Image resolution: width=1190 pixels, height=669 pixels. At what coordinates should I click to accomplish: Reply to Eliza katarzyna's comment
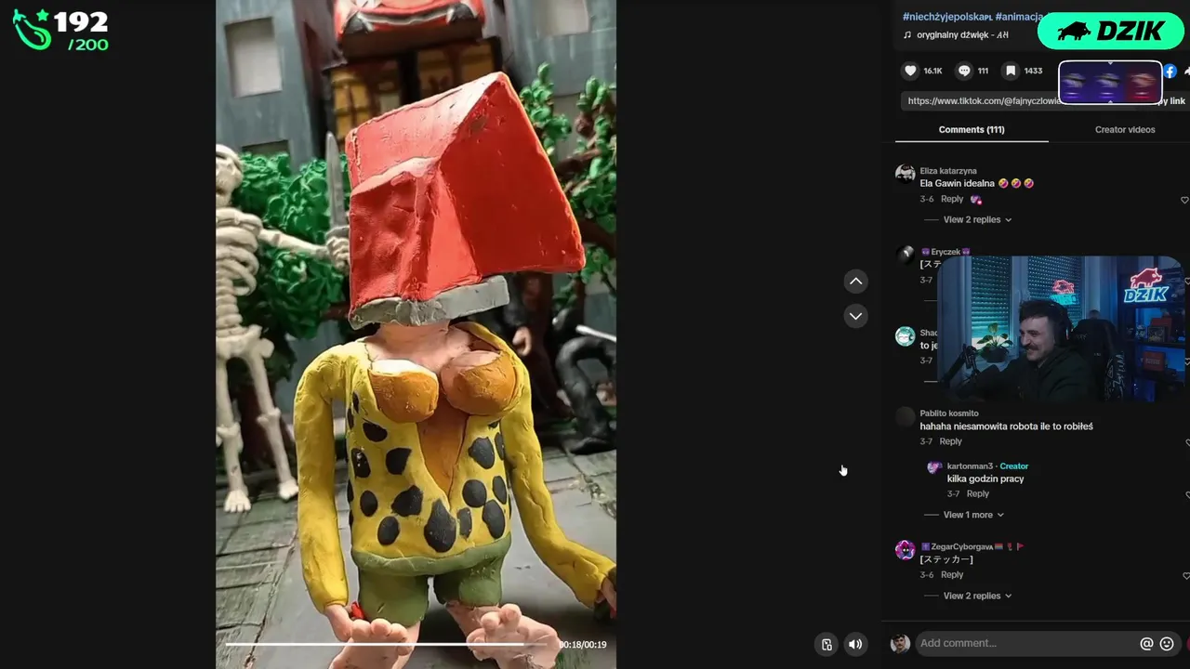pos(952,199)
